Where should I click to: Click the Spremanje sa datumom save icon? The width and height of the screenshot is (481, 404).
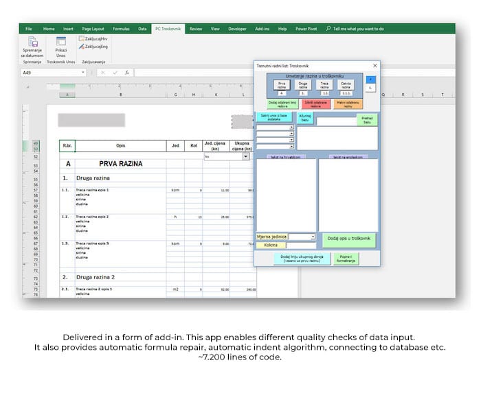[33, 41]
